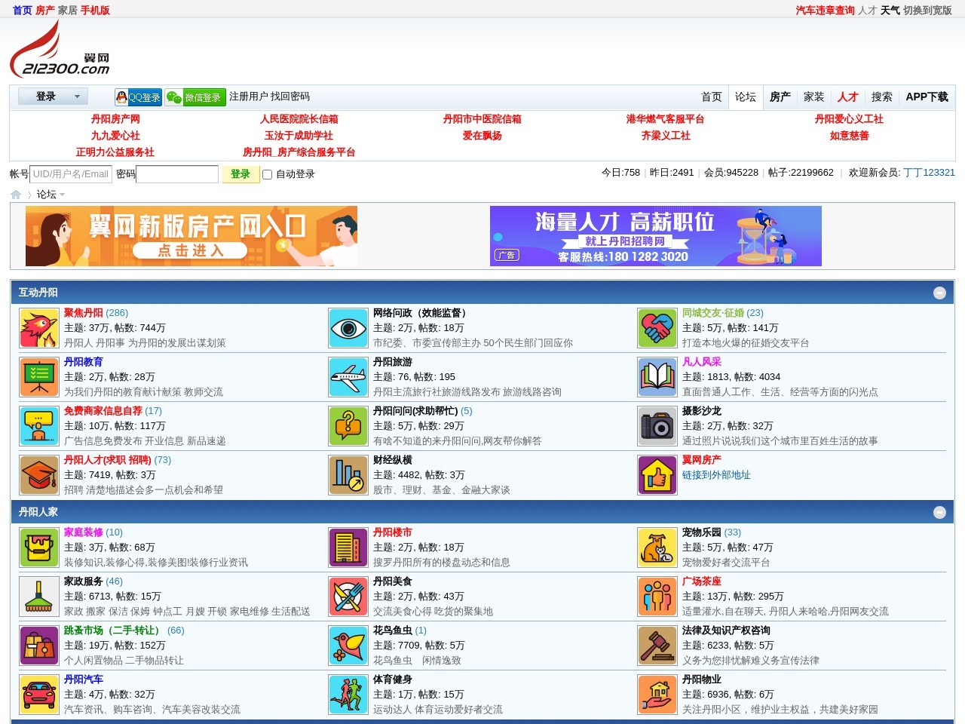Screen dimensions: 965x724
Task: Open the 正明力公益服务社 link
Action: coord(115,152)
